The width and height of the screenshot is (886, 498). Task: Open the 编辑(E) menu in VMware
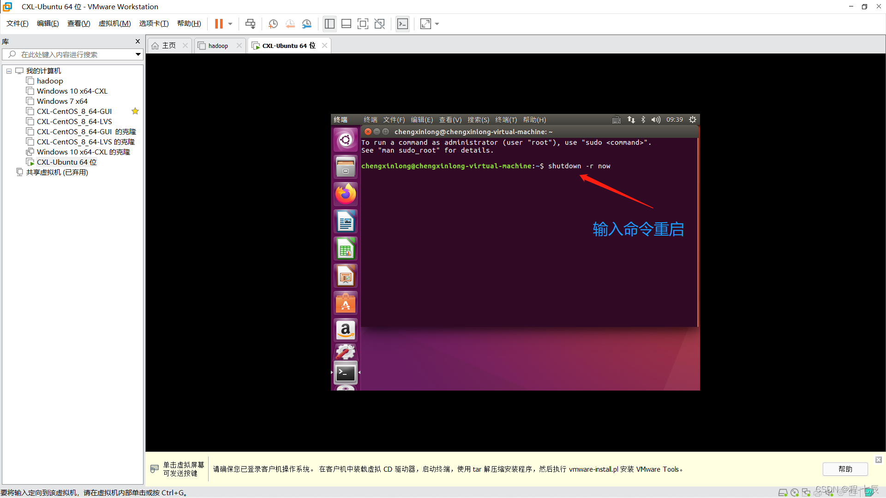tap(48, 24)
